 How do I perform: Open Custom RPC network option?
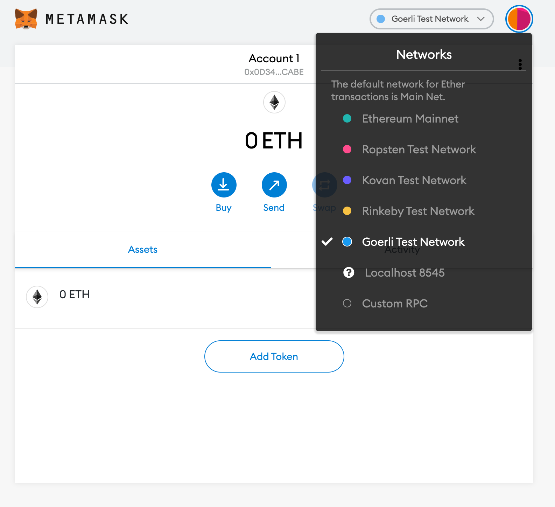424,303
